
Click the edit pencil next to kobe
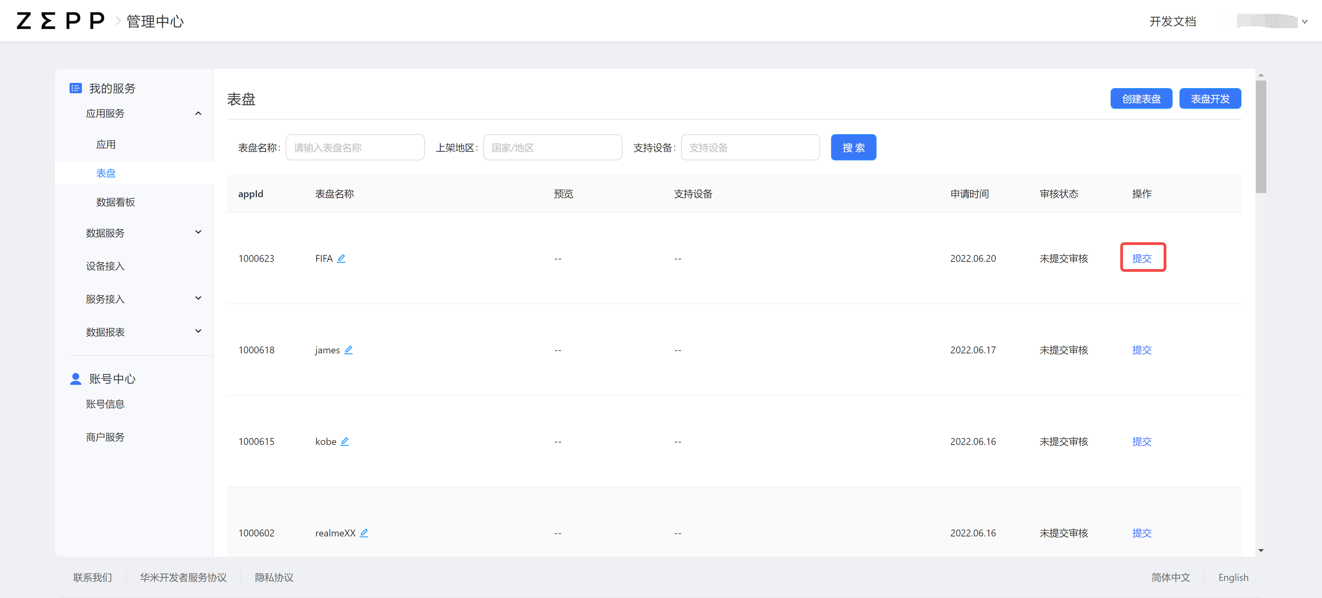(x=345, y=441)
